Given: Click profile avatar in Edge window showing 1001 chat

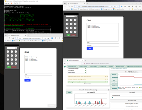Looking at the screenshot, I should 136,6.
